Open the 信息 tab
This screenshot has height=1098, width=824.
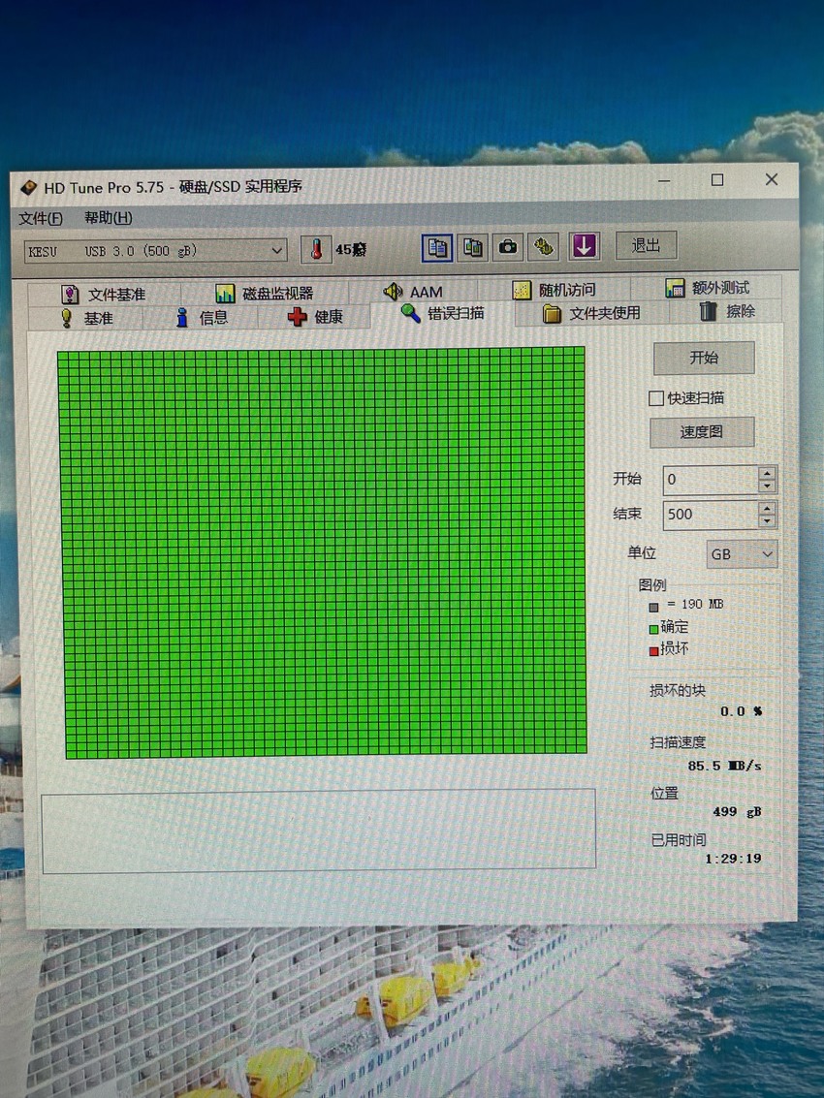pyautogui.click(x=201, y=318)
